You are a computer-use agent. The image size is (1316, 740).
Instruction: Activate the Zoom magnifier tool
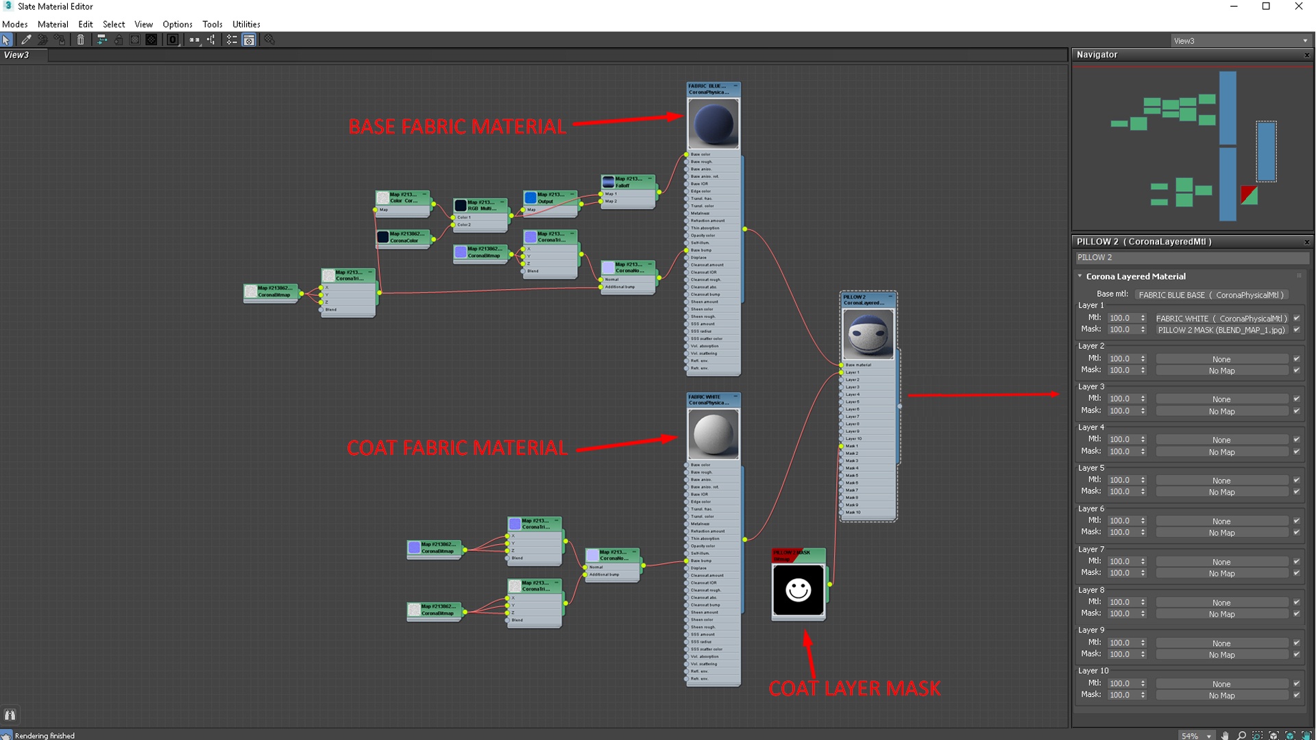pyautogui.click(x=1241, y=735)
